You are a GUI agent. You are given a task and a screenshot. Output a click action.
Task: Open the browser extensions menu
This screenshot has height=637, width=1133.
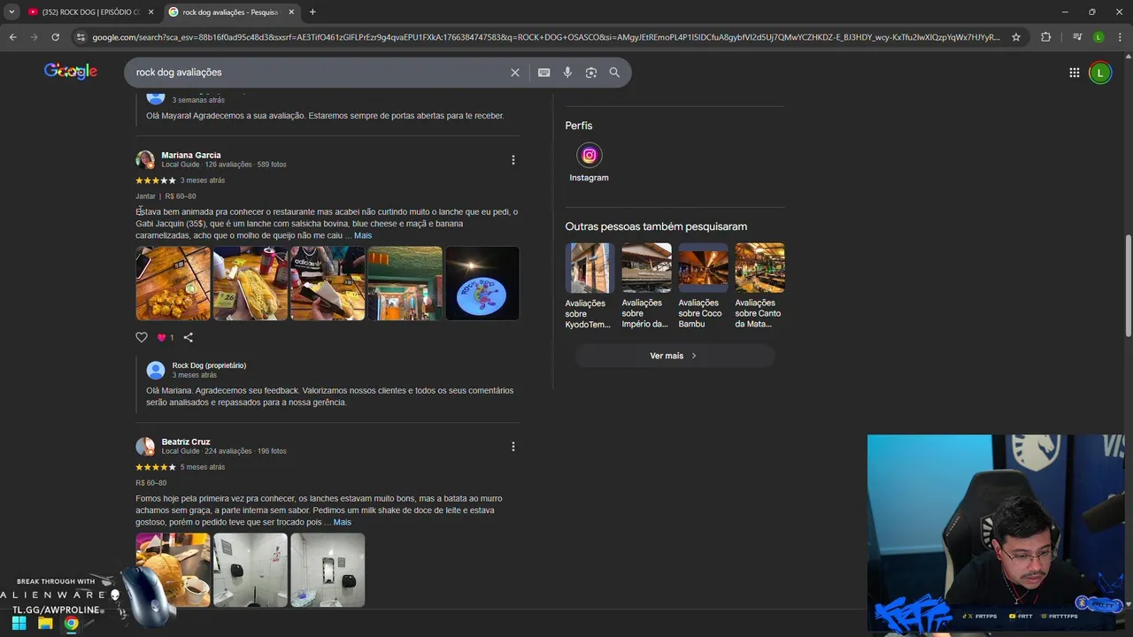[1045, 37]
